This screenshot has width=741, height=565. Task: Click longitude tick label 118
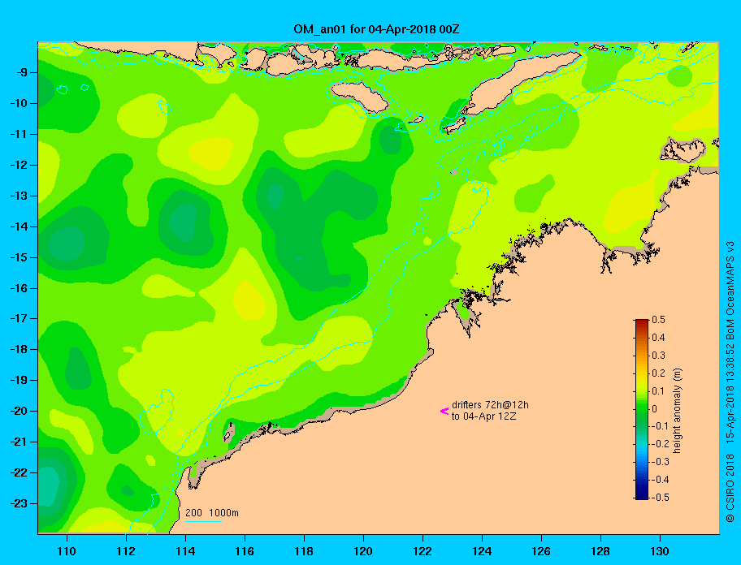pyautogui.click(x=304, y=551)
